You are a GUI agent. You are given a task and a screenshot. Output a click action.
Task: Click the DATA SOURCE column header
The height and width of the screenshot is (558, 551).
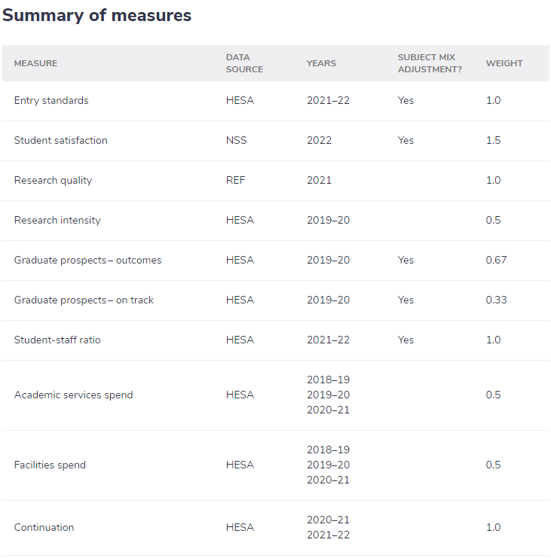244,63
